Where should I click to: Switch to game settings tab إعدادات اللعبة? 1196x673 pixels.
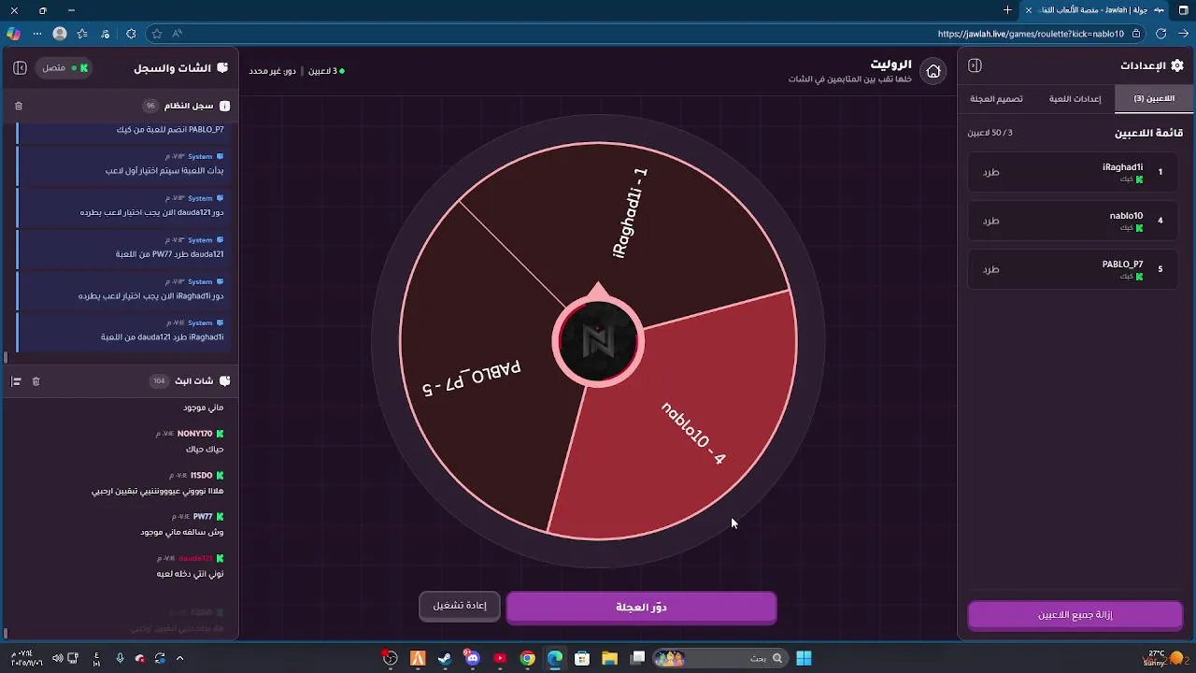tap(1075, 98)
